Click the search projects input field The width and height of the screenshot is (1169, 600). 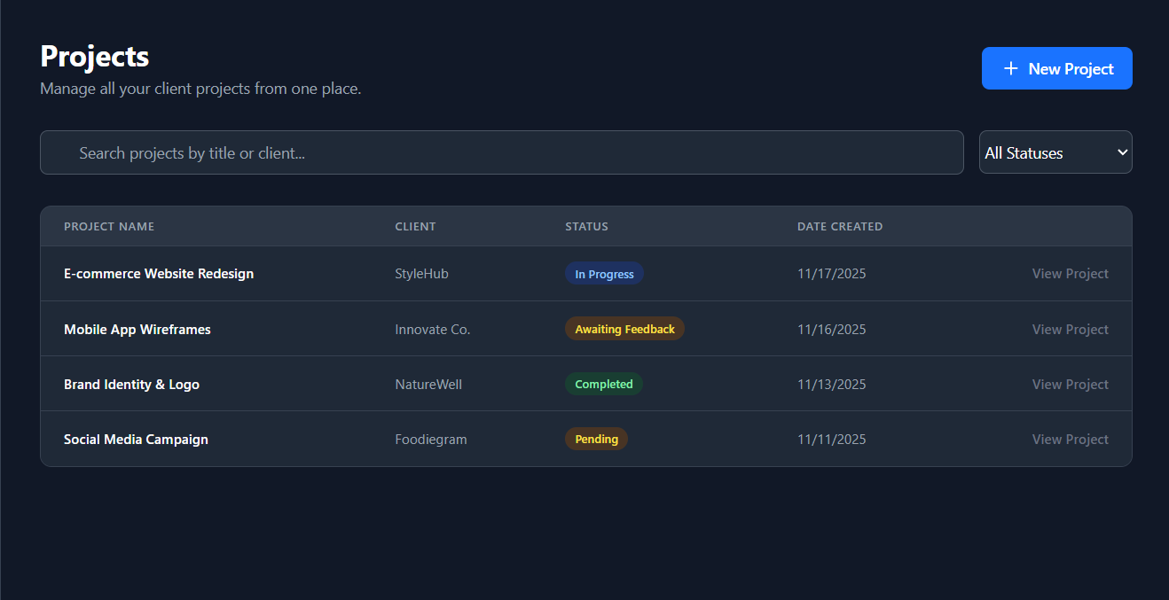coord(501,152)
